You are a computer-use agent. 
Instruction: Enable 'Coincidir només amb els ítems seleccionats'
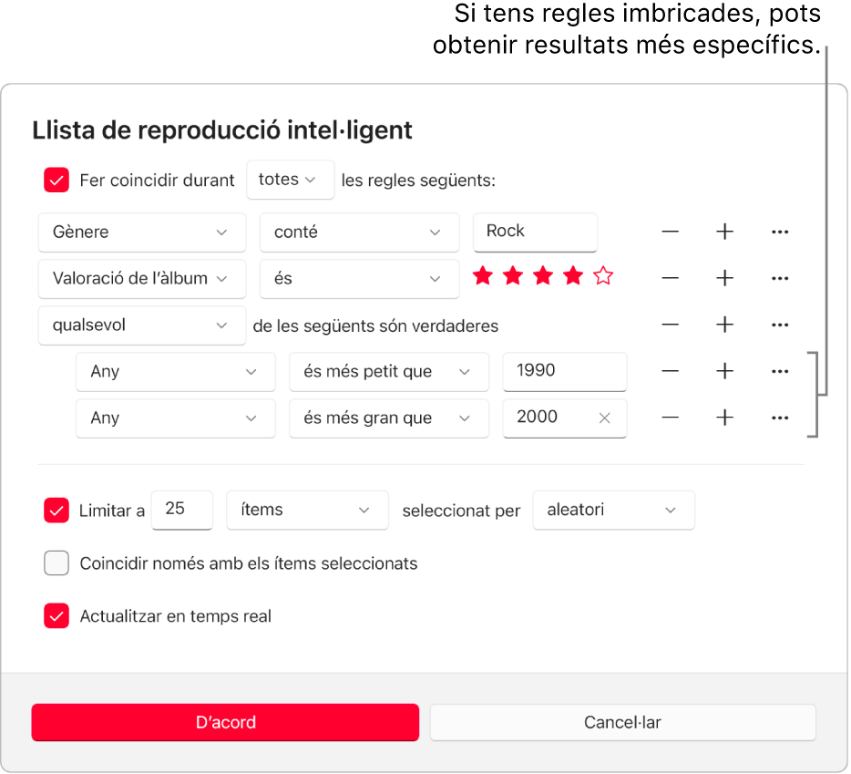56,563
